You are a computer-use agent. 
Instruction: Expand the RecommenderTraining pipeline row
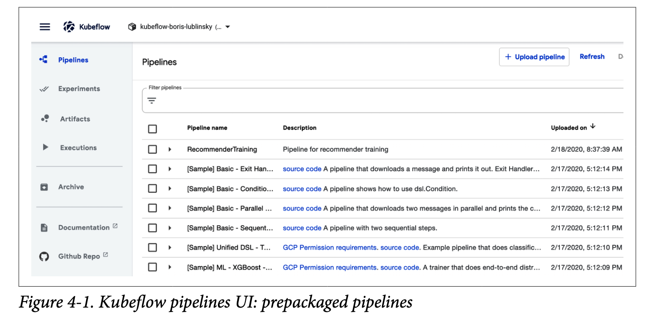[x=170, y=150]
